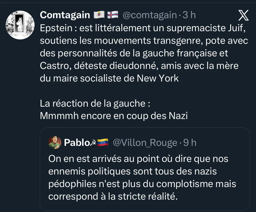Click the phrase 'du maire socialiste de New York'
This screenshot has height=212, width=256.
(109, 78)
